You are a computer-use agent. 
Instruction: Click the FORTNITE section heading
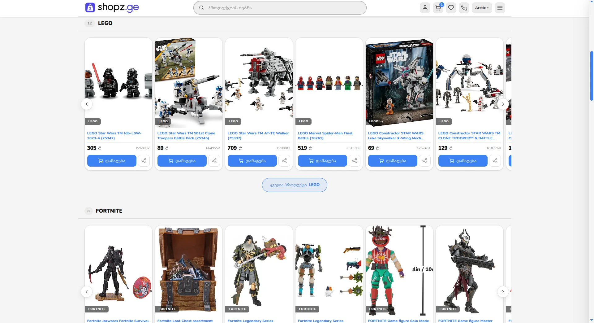pyautogui.click(x=109, y=211)
